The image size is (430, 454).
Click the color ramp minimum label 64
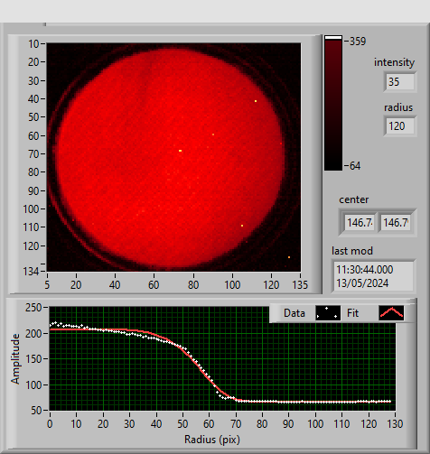[355, 166]
